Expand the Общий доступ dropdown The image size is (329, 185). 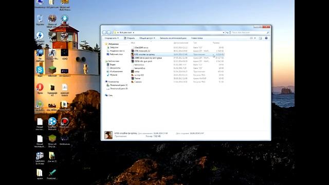tap(147, 38)
